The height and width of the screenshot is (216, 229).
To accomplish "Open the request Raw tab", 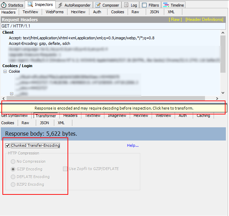I will click(x=135, y=12).
